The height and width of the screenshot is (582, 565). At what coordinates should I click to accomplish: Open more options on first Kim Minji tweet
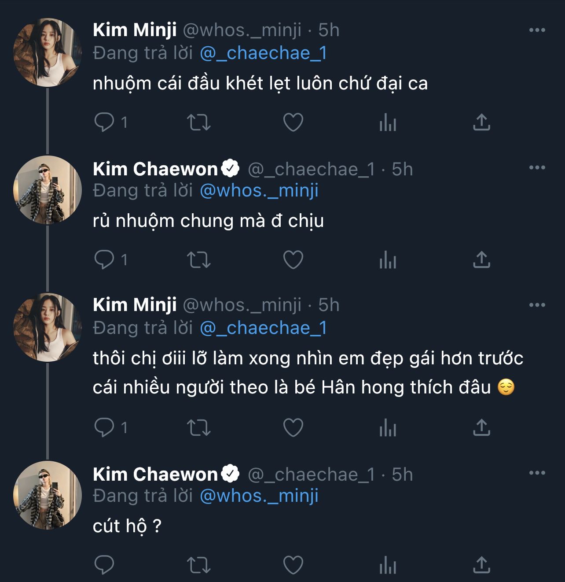(537, 30)
